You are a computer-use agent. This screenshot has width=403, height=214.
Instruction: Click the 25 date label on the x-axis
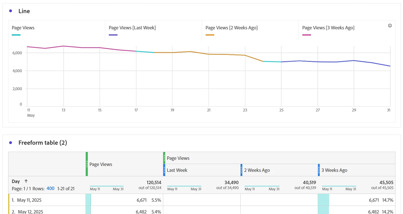point(281,110)
